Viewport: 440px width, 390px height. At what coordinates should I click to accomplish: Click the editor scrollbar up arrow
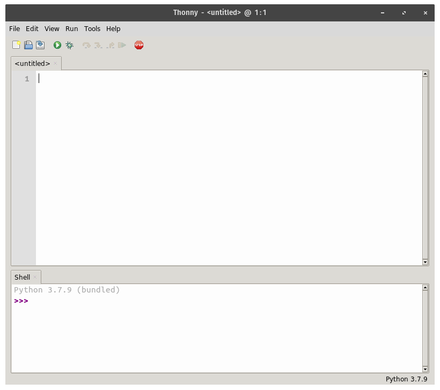pos(425,74)
